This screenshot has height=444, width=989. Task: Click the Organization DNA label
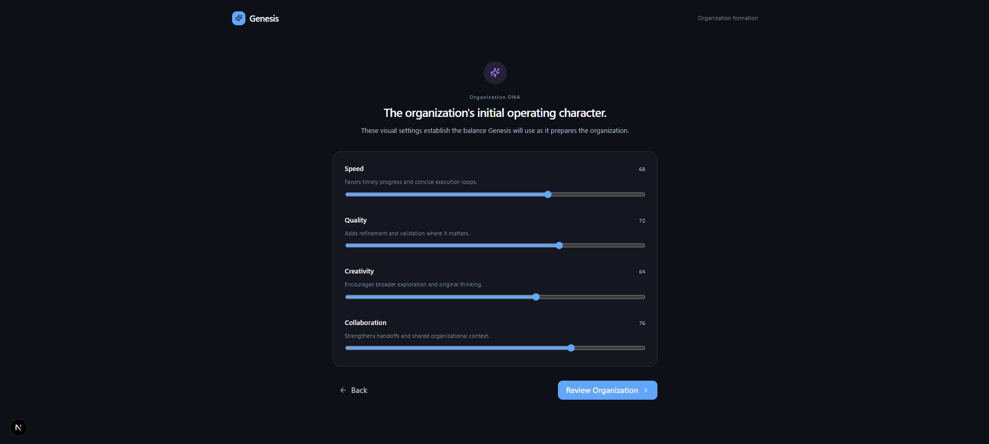[495, 97]
